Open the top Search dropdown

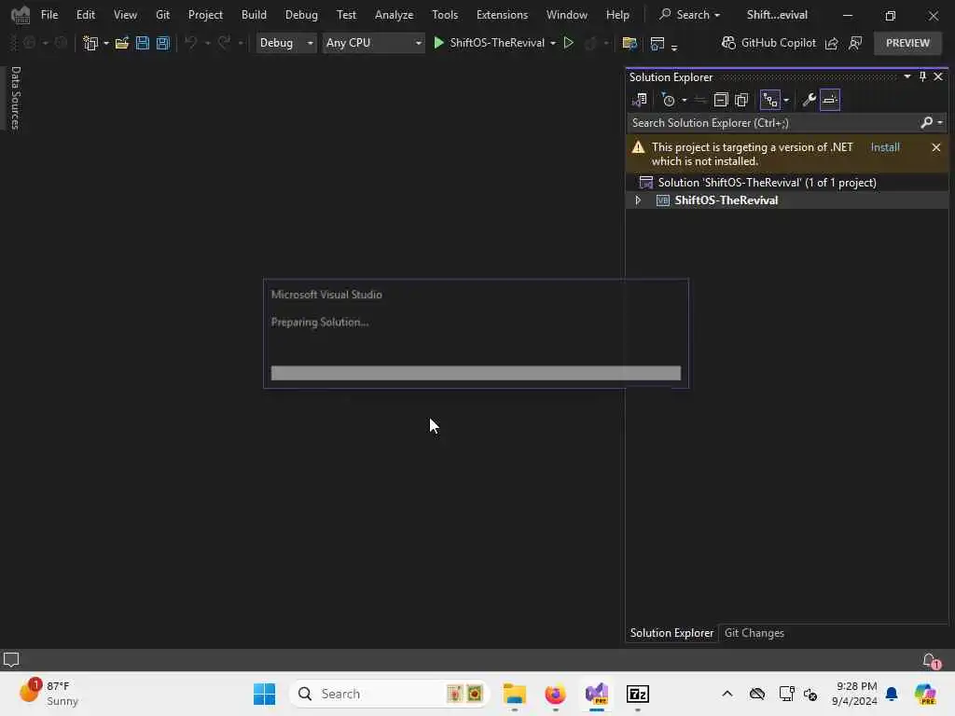pyautogui.click(x=690, y=15)
